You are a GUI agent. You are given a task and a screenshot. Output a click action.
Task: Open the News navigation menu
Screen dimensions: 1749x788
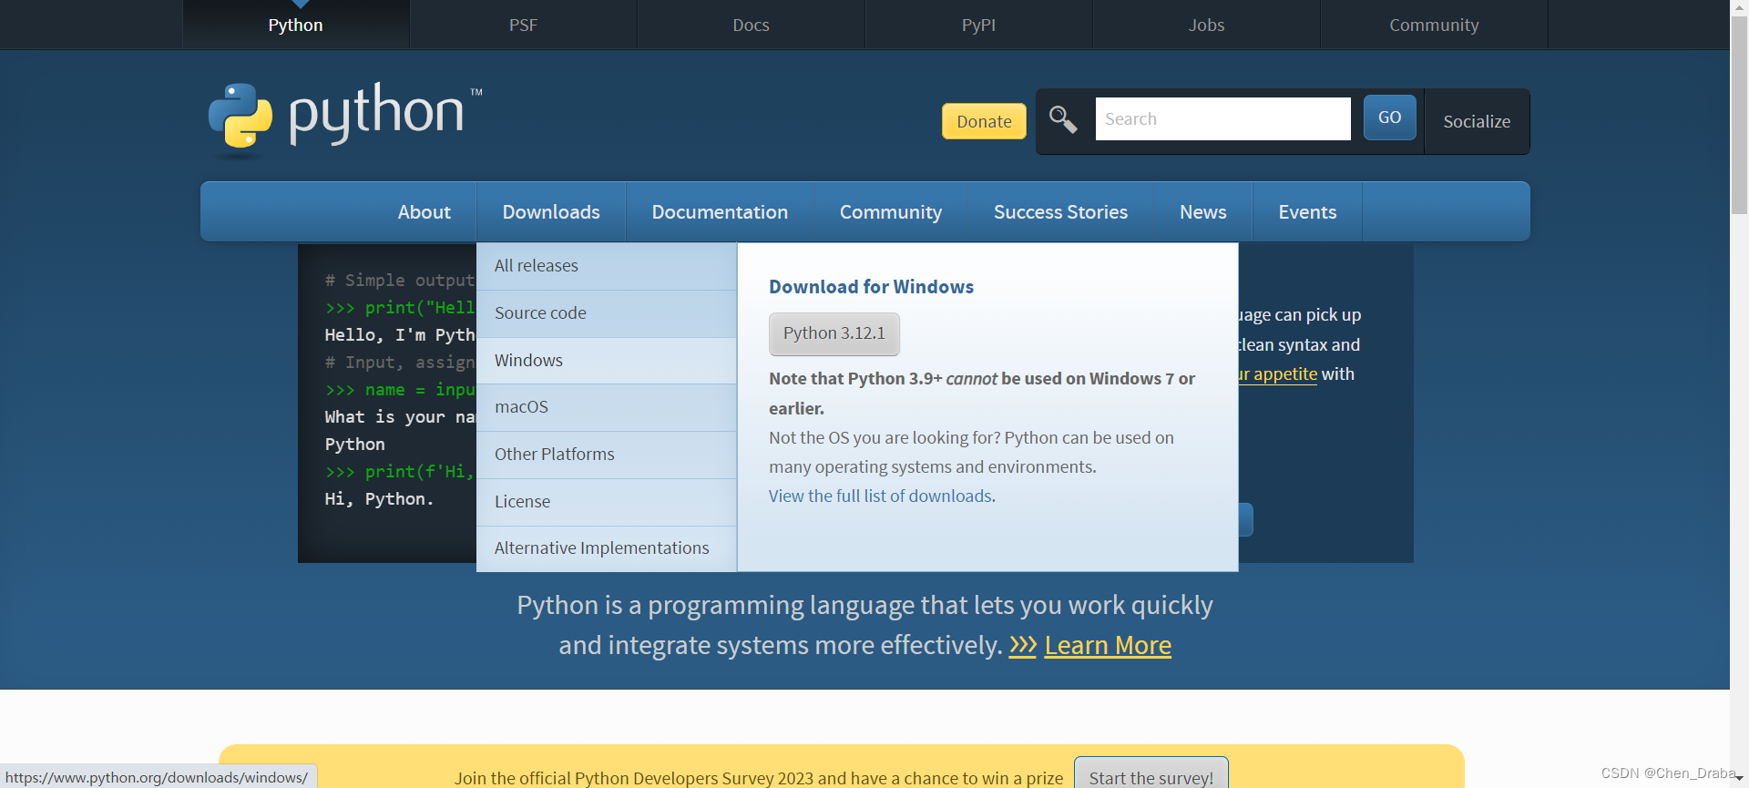(1202, 211)
